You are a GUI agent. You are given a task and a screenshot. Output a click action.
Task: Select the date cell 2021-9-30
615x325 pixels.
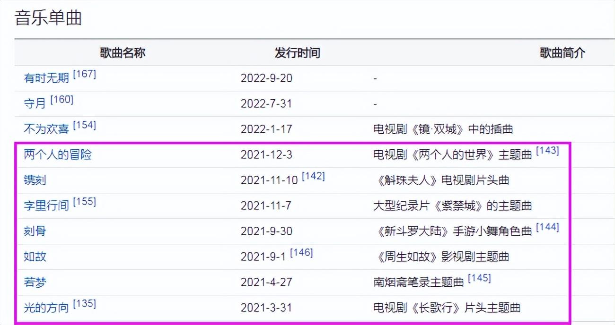coord(266,231)
